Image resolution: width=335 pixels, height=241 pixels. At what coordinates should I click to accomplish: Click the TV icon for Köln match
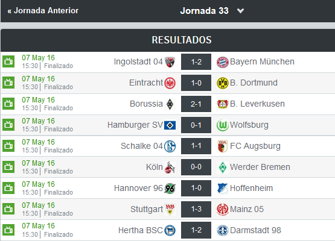[x=8, y=167]
